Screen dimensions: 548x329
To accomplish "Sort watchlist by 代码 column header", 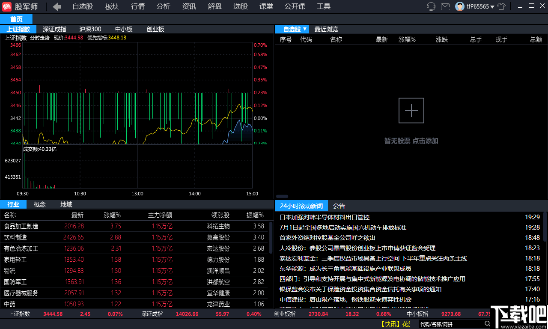I will coord(306,39).
